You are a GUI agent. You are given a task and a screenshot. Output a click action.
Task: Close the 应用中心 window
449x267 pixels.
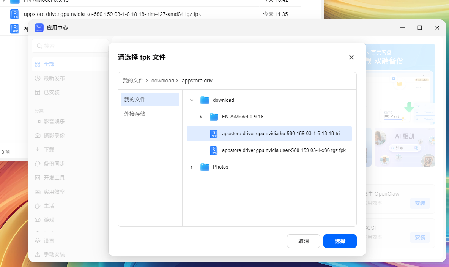click(437, 28)
